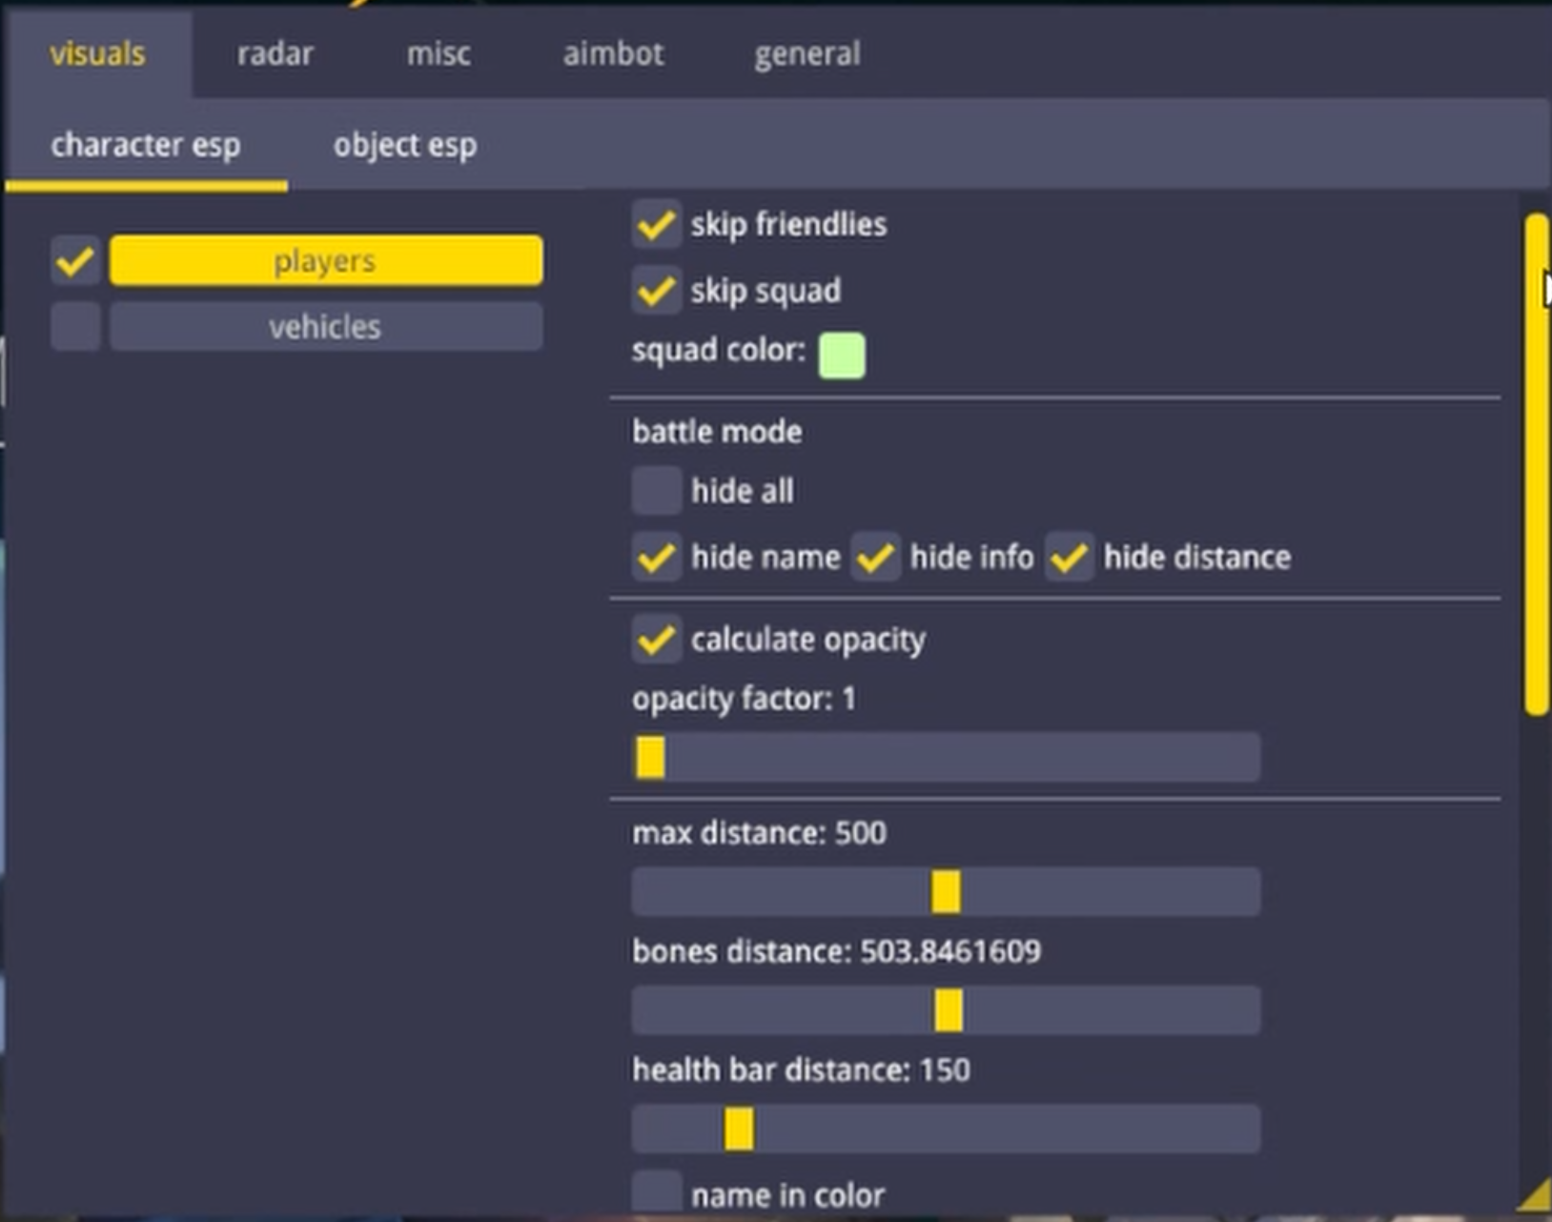This screenshot has height=1222, width=1552.
Task: Uncheck the checkbox beside the players button
Action: pyautogui.click(x=75, y=261)
